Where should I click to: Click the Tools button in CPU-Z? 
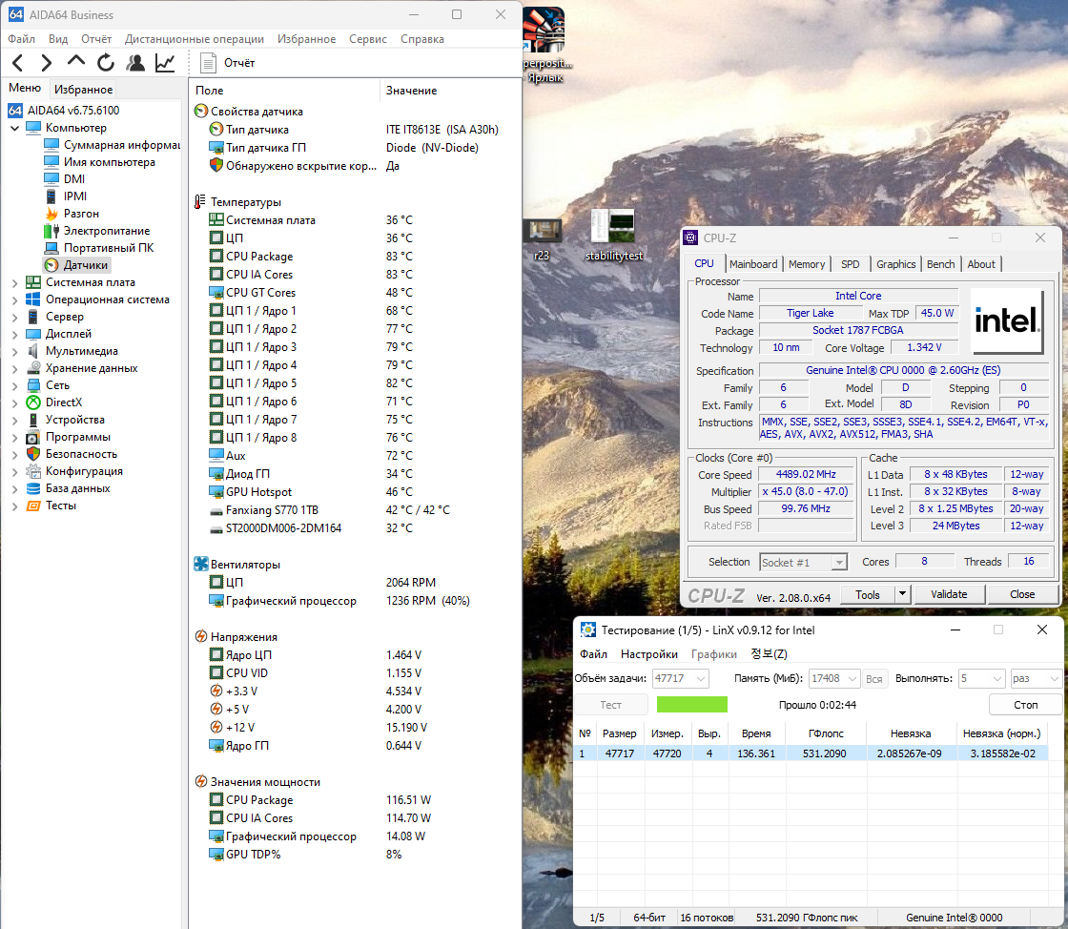[867, 594]
